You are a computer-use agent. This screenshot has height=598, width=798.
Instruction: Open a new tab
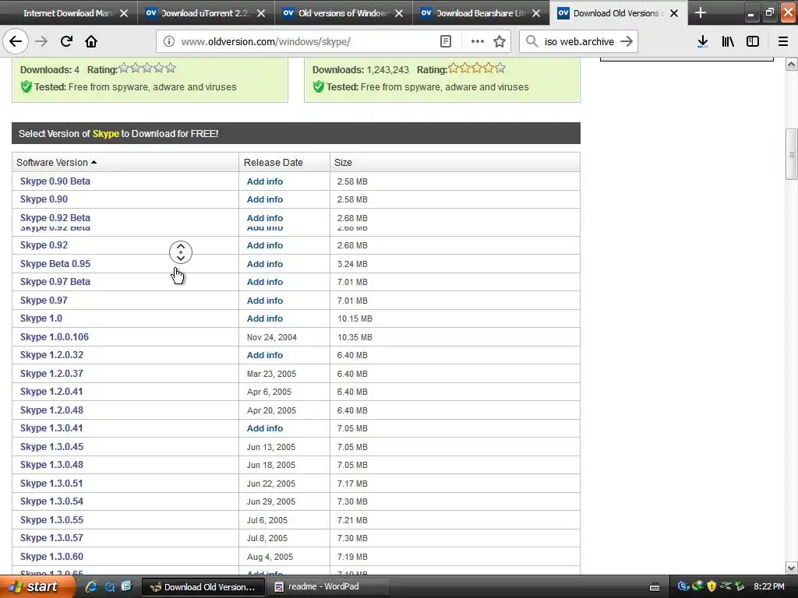701,12
